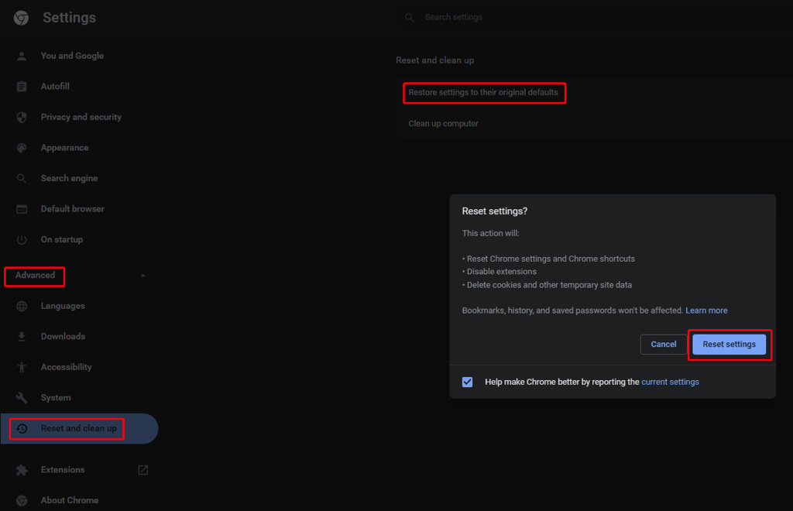Screen dimensions: 793x511
Task: Click the System wrench icon
Action: coord(22,398)
